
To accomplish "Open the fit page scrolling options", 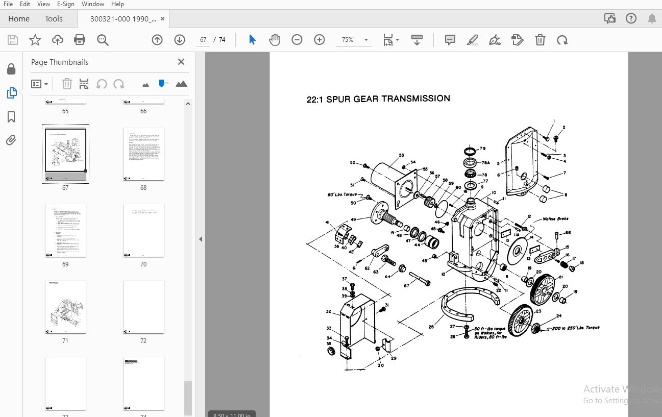I will pos(391,40).
